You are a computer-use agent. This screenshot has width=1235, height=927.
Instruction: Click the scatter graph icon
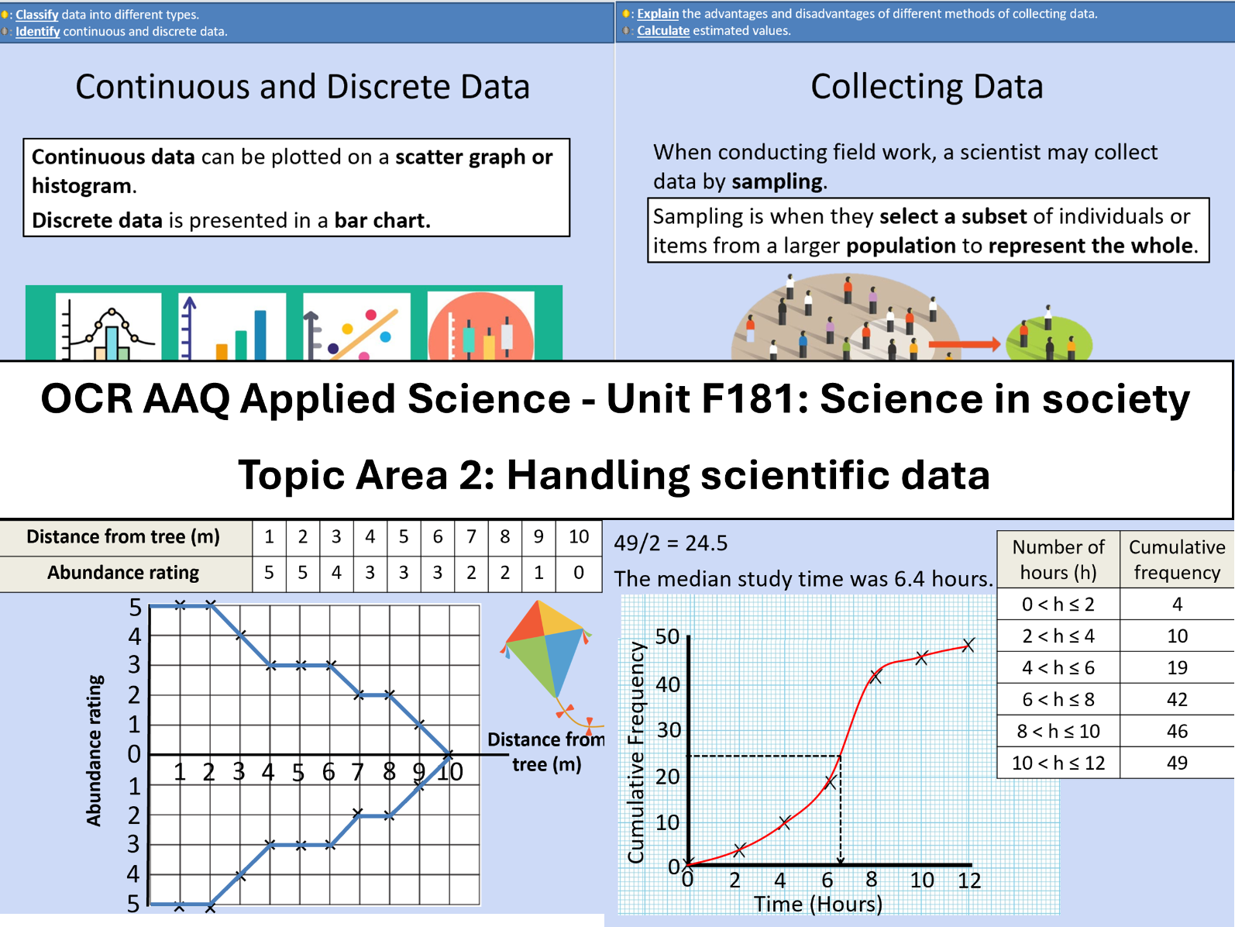356,326
